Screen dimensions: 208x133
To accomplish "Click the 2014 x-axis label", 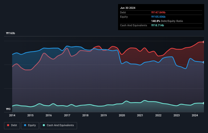I will (12, 115).
